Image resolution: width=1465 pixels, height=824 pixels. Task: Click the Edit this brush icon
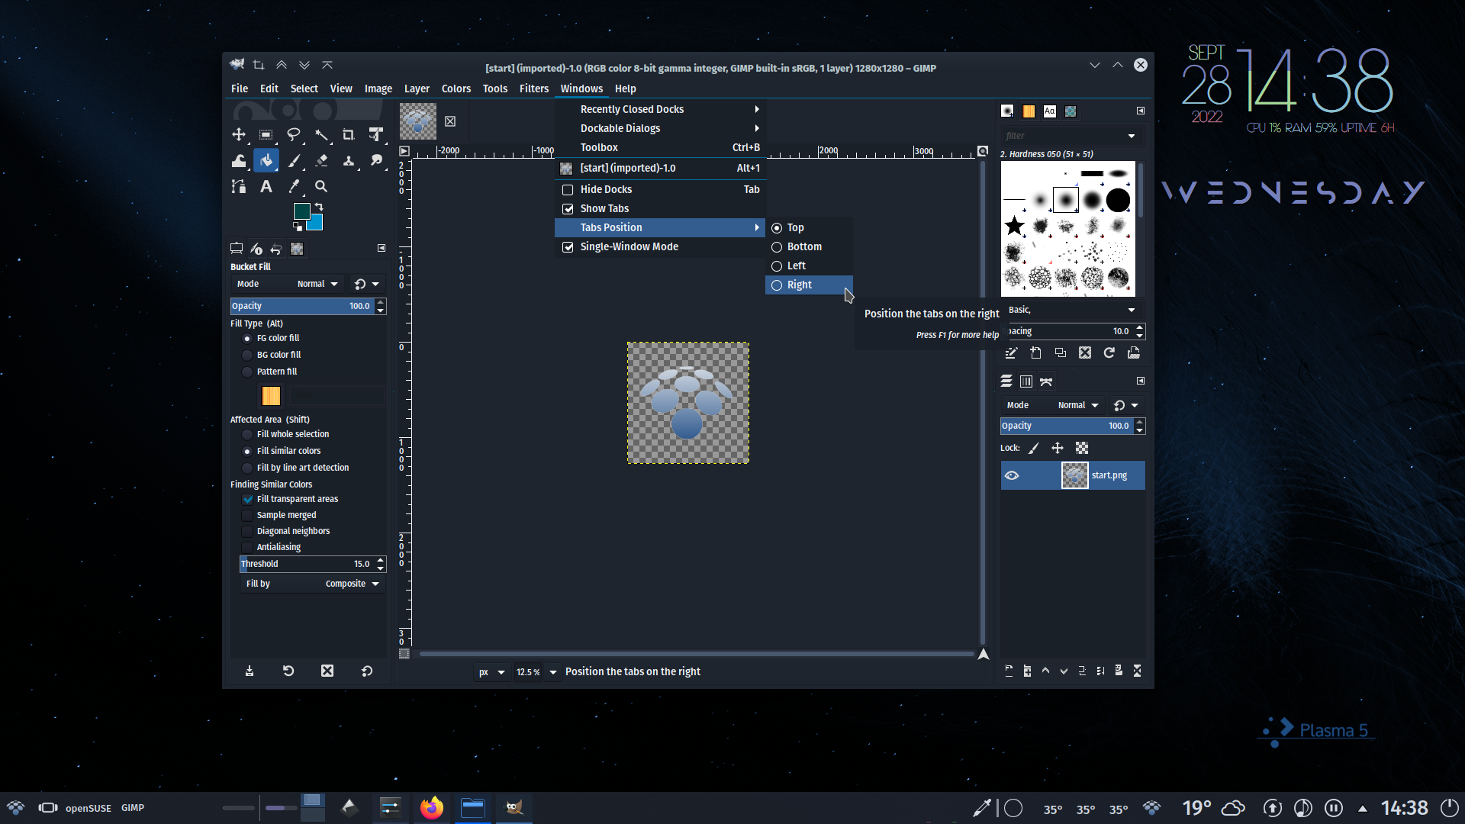pos(1011,352)
